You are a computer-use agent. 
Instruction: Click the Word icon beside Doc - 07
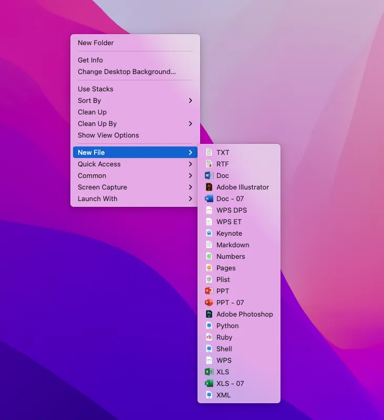[x=209, y=198]
